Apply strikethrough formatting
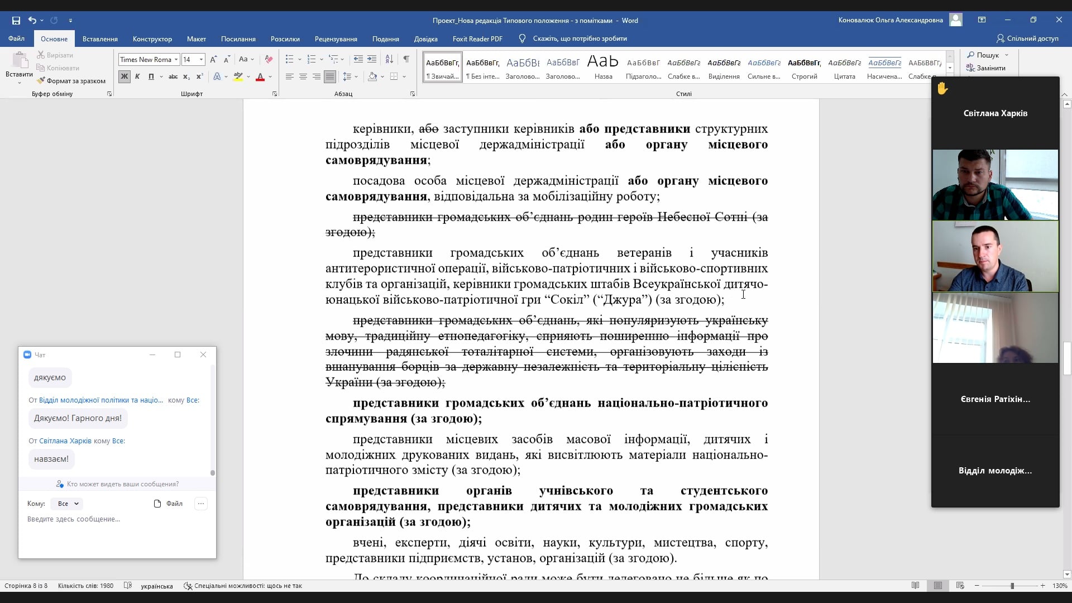The height and width of the screenshot is (603, 1072). click(x=173, y=76)
